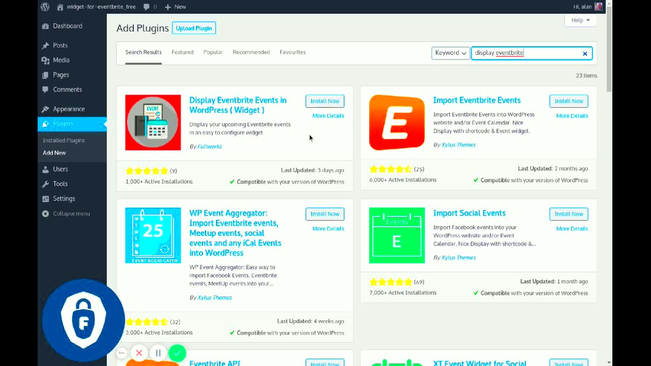
Task: Open the Keyword search type dropdown
Action: pyautogui.click(x=451, y=53)
